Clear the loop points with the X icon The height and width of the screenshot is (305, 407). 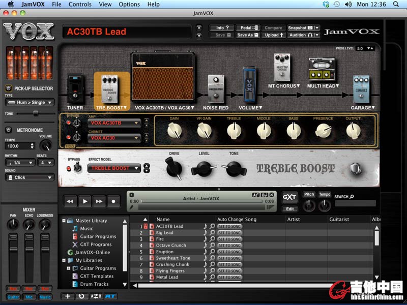pyautogui.click(x=271, y=195)
